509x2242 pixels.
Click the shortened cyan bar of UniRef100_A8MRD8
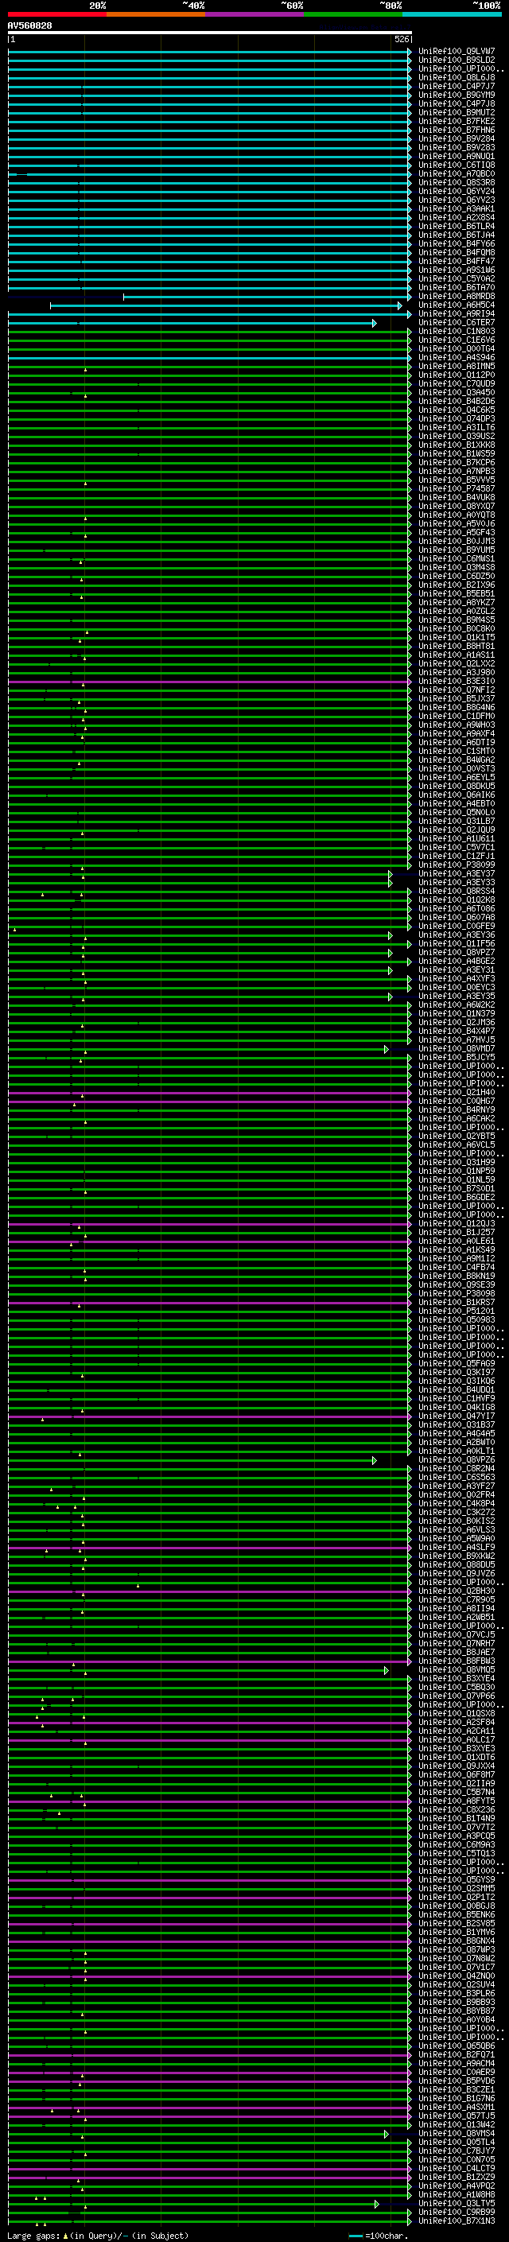(x=267, y=297)
